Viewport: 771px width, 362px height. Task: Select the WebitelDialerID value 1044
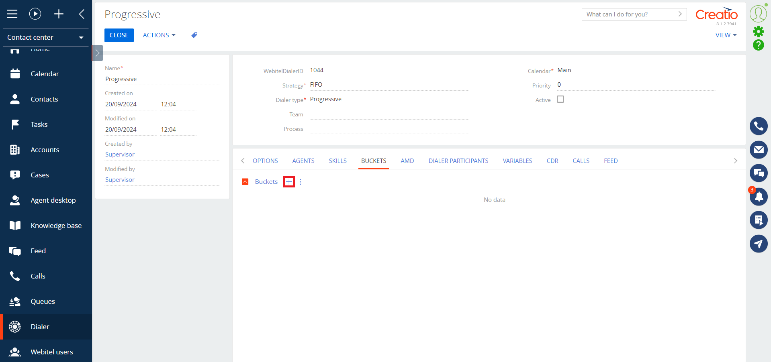point(317,70)
